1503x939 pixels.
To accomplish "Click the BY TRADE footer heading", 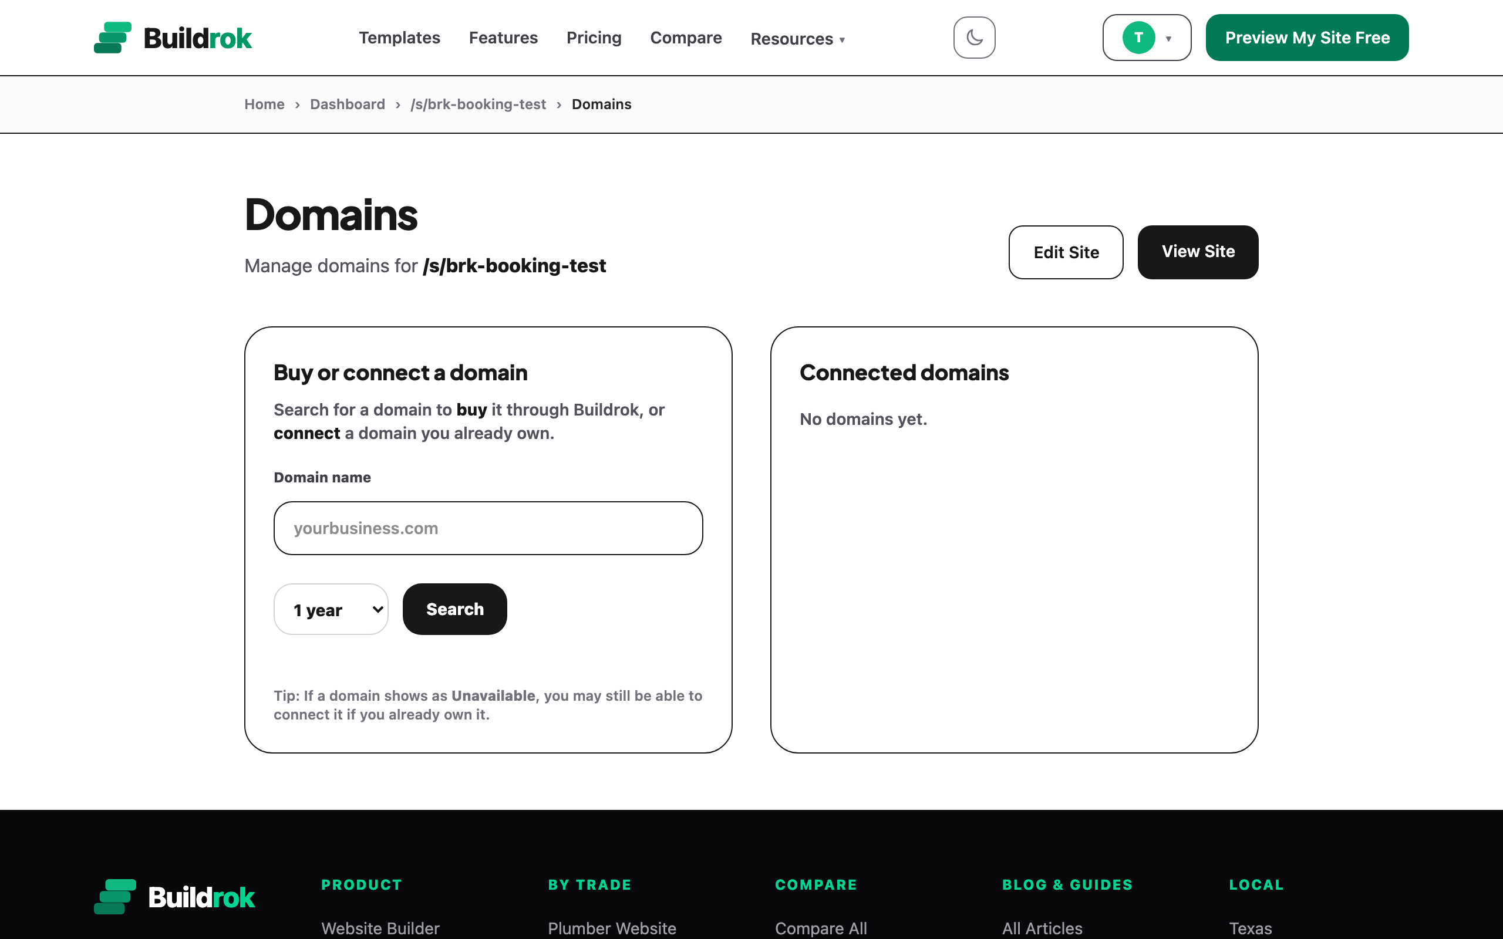I will [x=589, y=884].
